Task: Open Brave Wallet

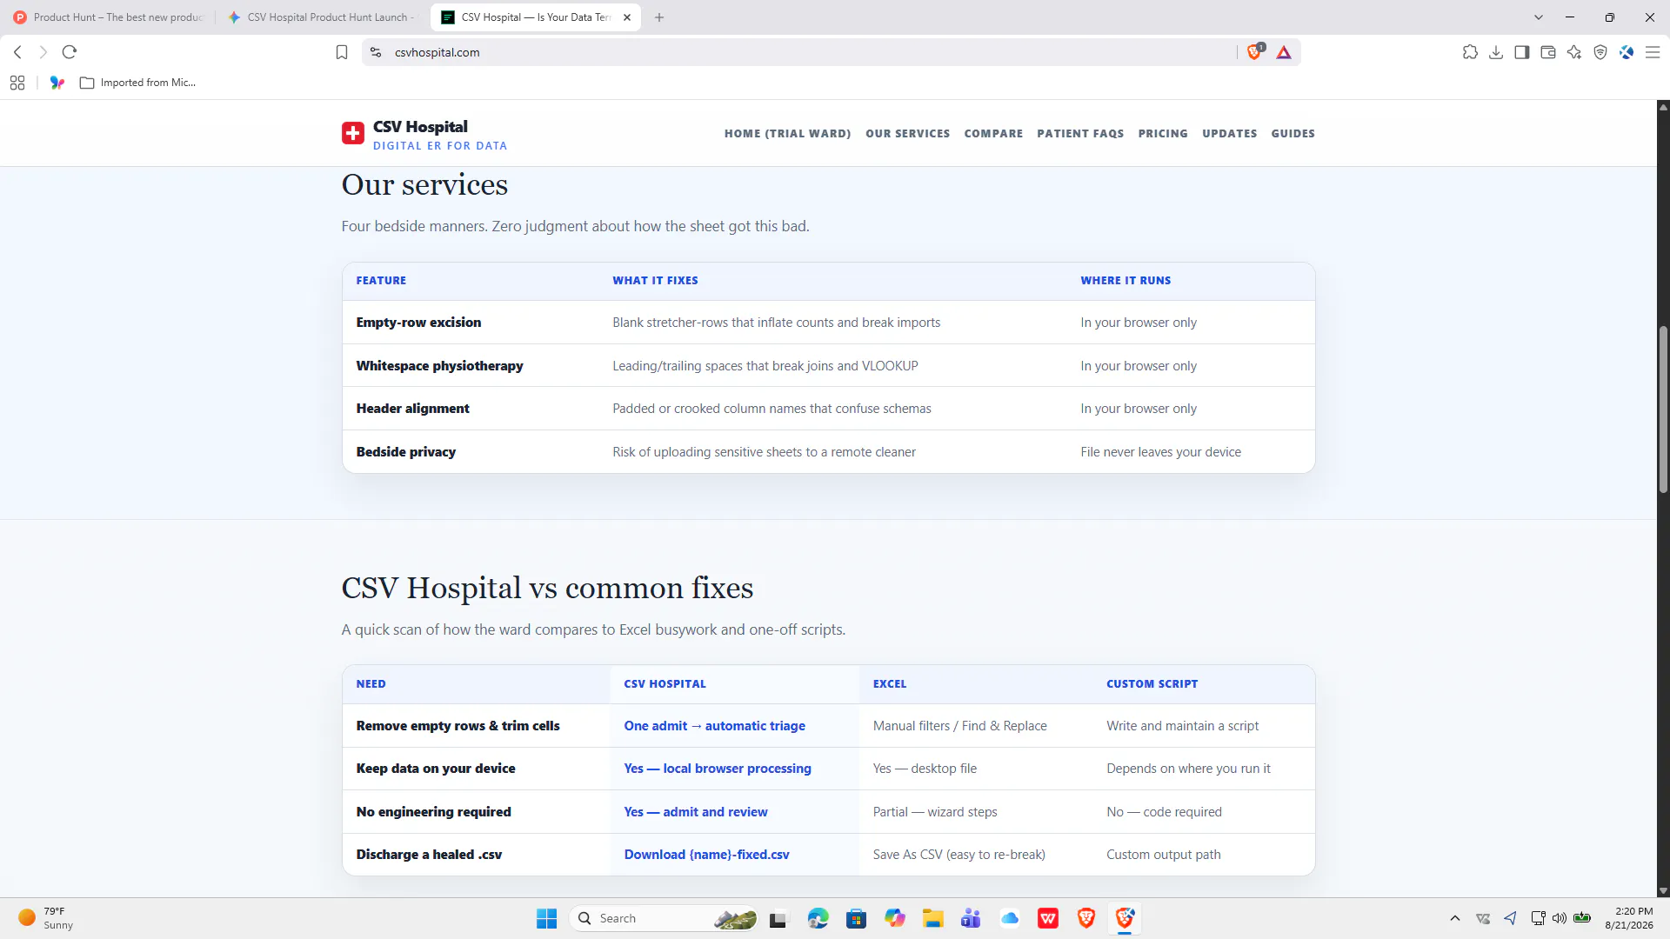Action: [1548, 52]
